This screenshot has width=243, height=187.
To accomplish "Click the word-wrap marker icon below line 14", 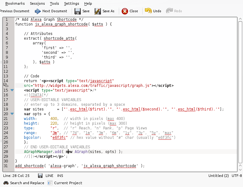I will [6, 85].
